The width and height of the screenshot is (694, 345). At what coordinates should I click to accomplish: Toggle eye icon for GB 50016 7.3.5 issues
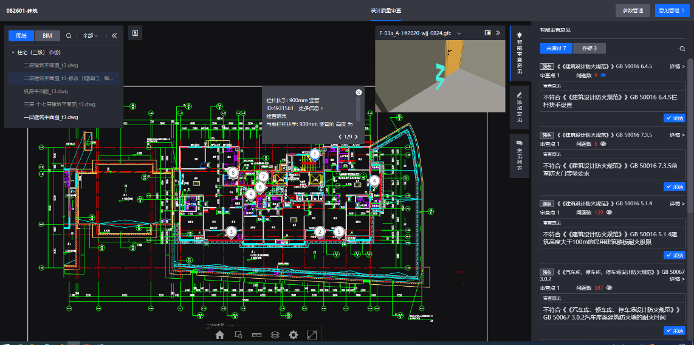click(x=603, y=144)
